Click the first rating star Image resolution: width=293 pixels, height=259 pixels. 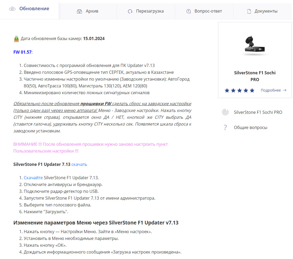pyautogui.click(x=227, y=91)
